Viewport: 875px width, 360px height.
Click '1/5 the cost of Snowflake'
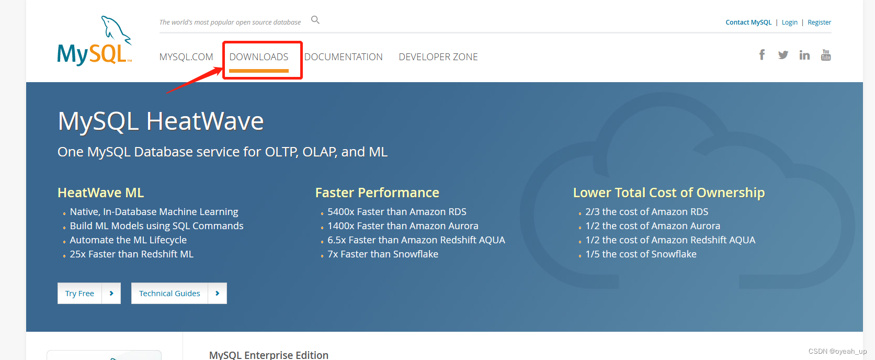[x=641, y=254]
